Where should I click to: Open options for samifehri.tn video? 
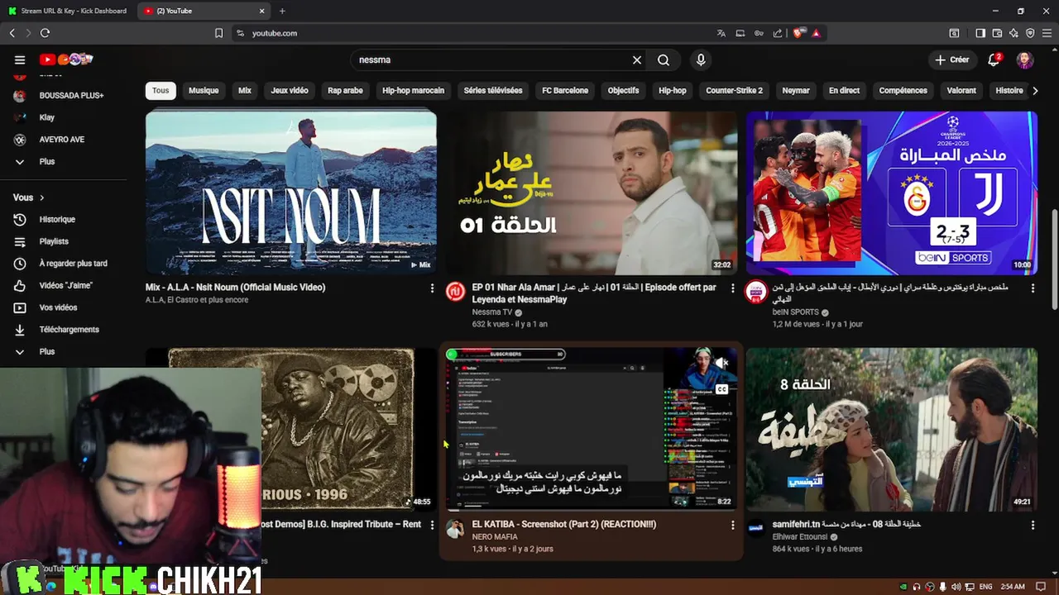1033,525
